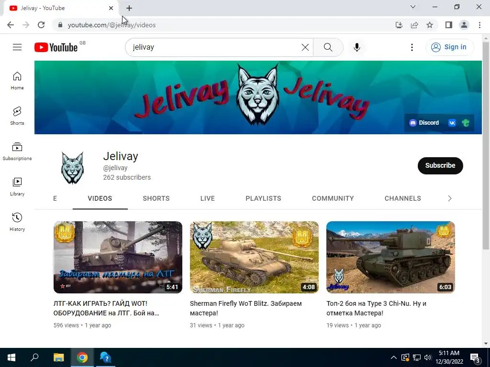This screenshot has width=490, height=367.
Task: Open the Sherman Firefly WoT Blitz video title
Action: pos(245,308)
